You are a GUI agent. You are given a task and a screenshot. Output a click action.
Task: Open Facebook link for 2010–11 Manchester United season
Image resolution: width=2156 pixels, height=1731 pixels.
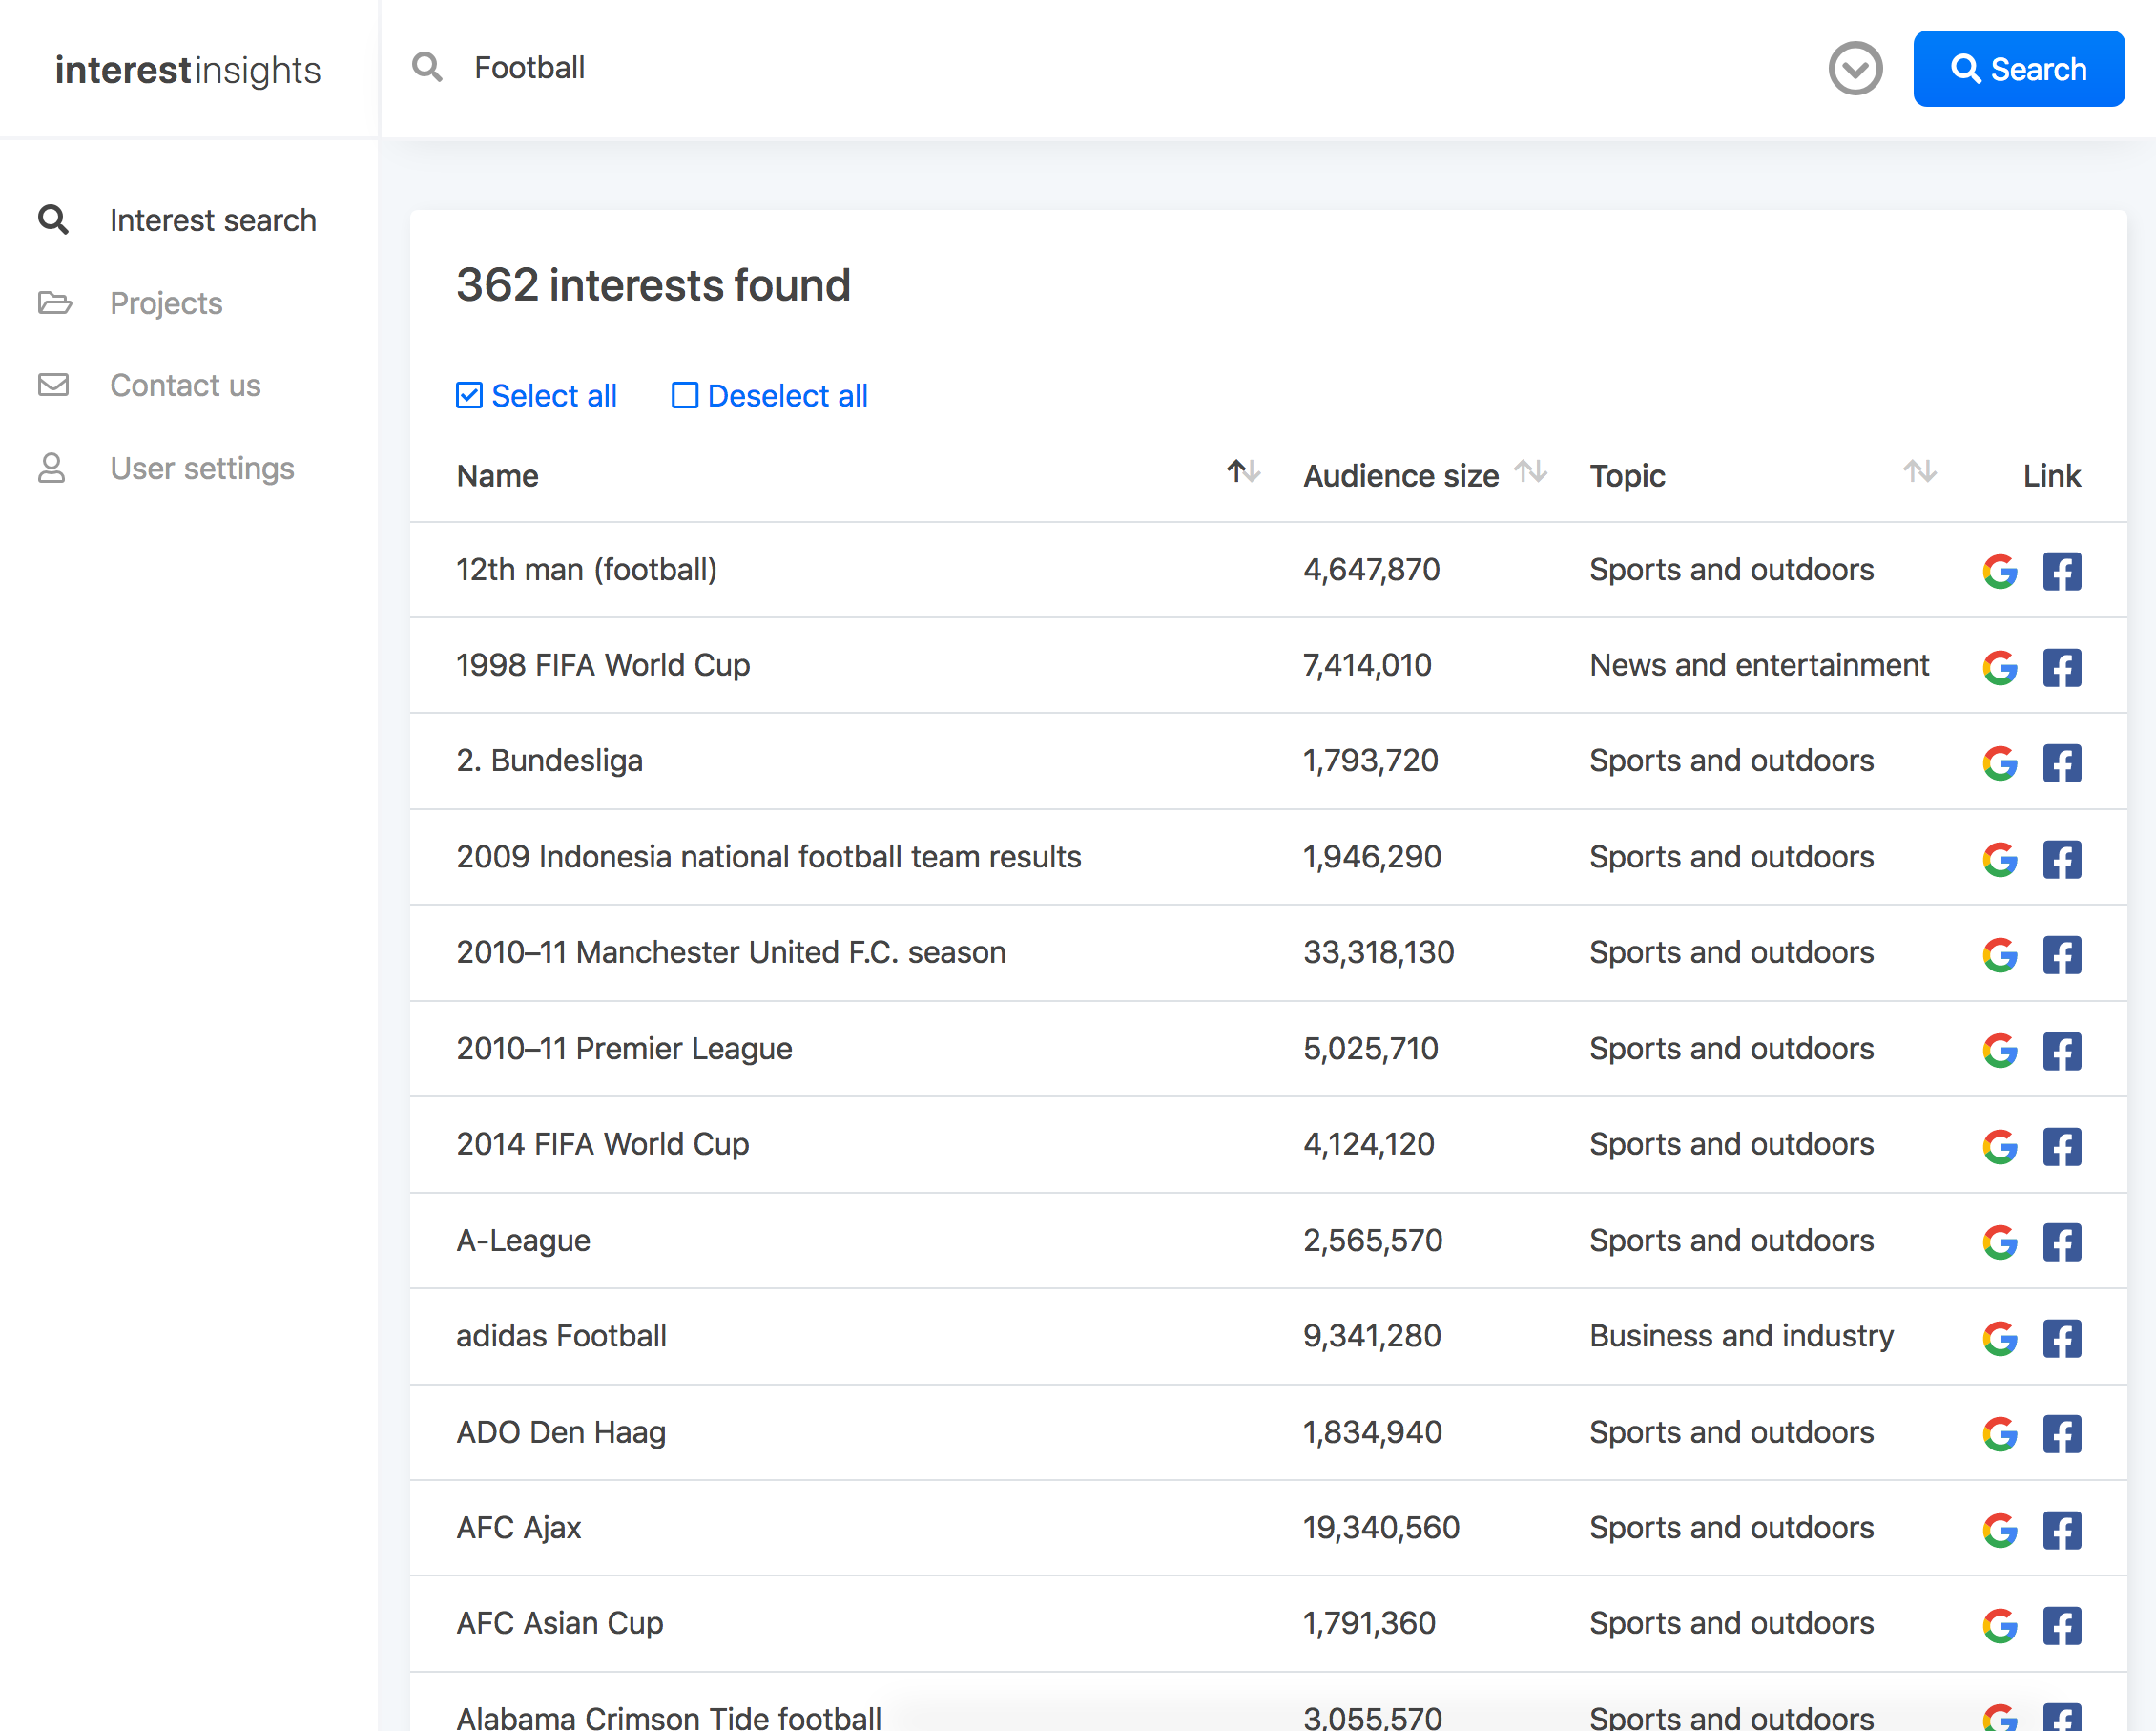tap(2061, 955)
